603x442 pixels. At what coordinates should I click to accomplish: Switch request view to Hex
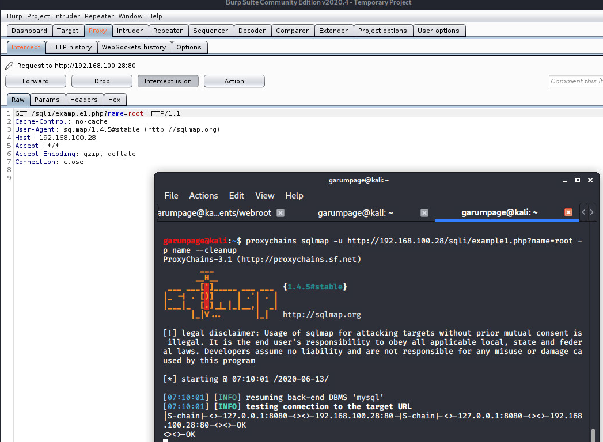115,100
